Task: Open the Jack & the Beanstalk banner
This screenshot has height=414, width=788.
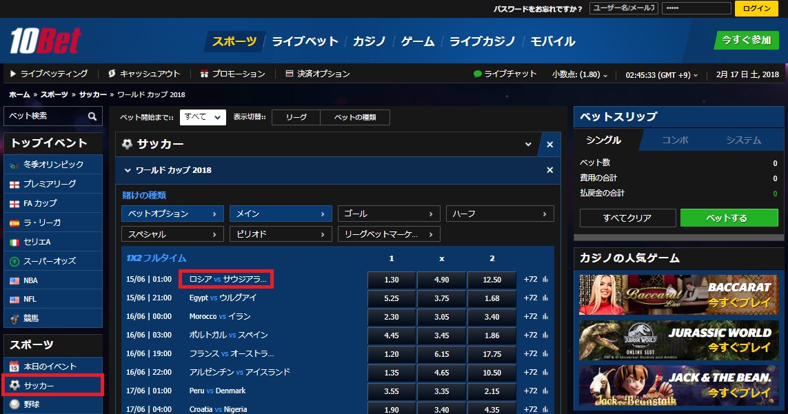Action: pos(678,386)
